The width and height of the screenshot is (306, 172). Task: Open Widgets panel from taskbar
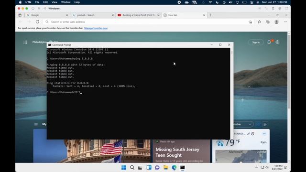tap(149, 168)
